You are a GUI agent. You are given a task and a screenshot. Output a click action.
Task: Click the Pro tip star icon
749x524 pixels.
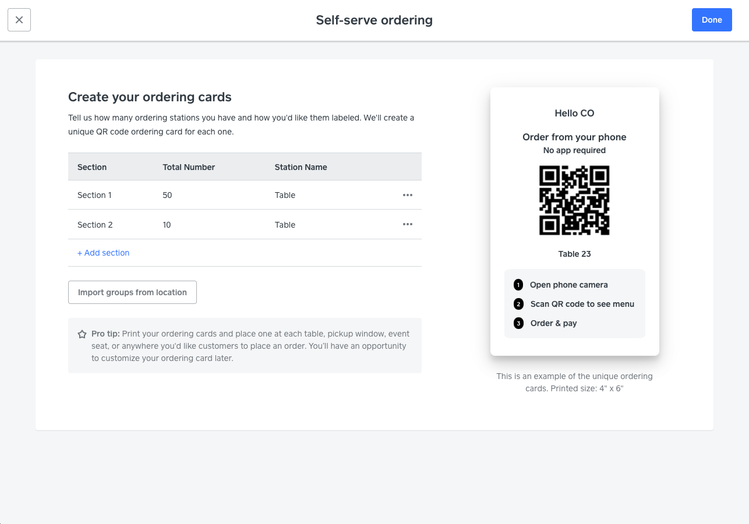point(82,334)
